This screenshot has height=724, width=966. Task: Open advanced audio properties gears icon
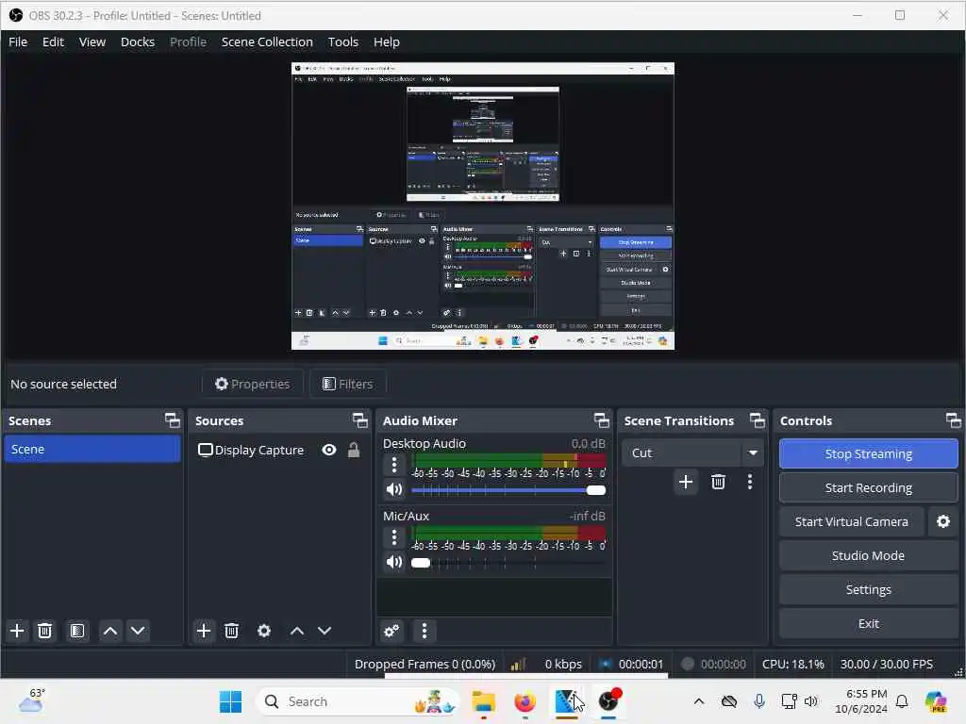[x=391, y=631]
